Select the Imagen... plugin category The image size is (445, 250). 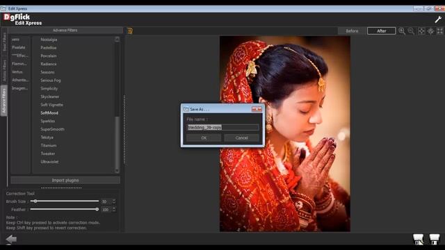click(19, 88)
